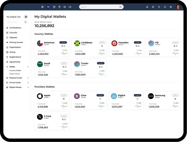The image size is (187, 142).
Task: Focus the top Search field
Action: pyautogui.click(x=100, y=7)
